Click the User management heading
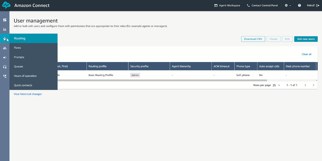This screenshot has width=322, height=161. (x=36, y=21)
